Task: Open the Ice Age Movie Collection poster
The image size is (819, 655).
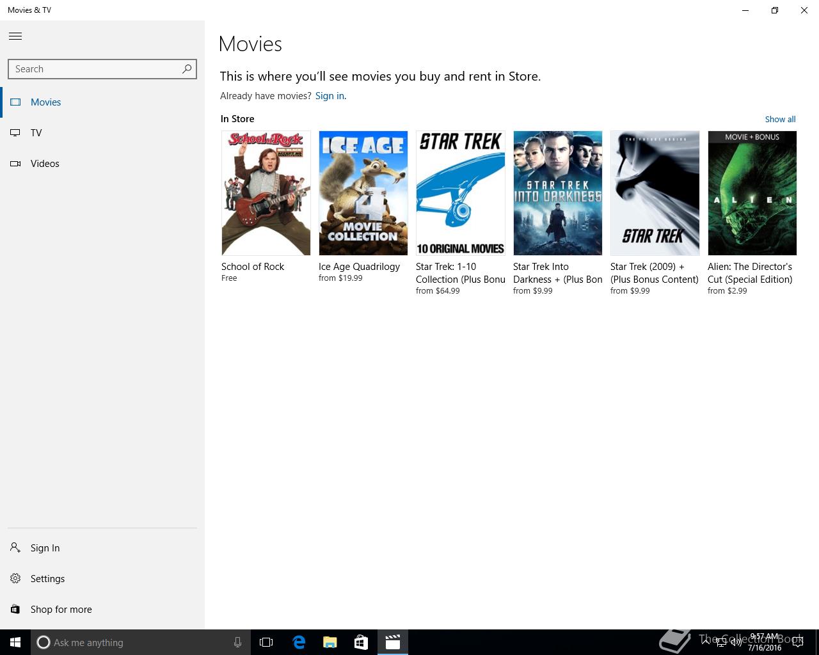Action: [363, 193]
